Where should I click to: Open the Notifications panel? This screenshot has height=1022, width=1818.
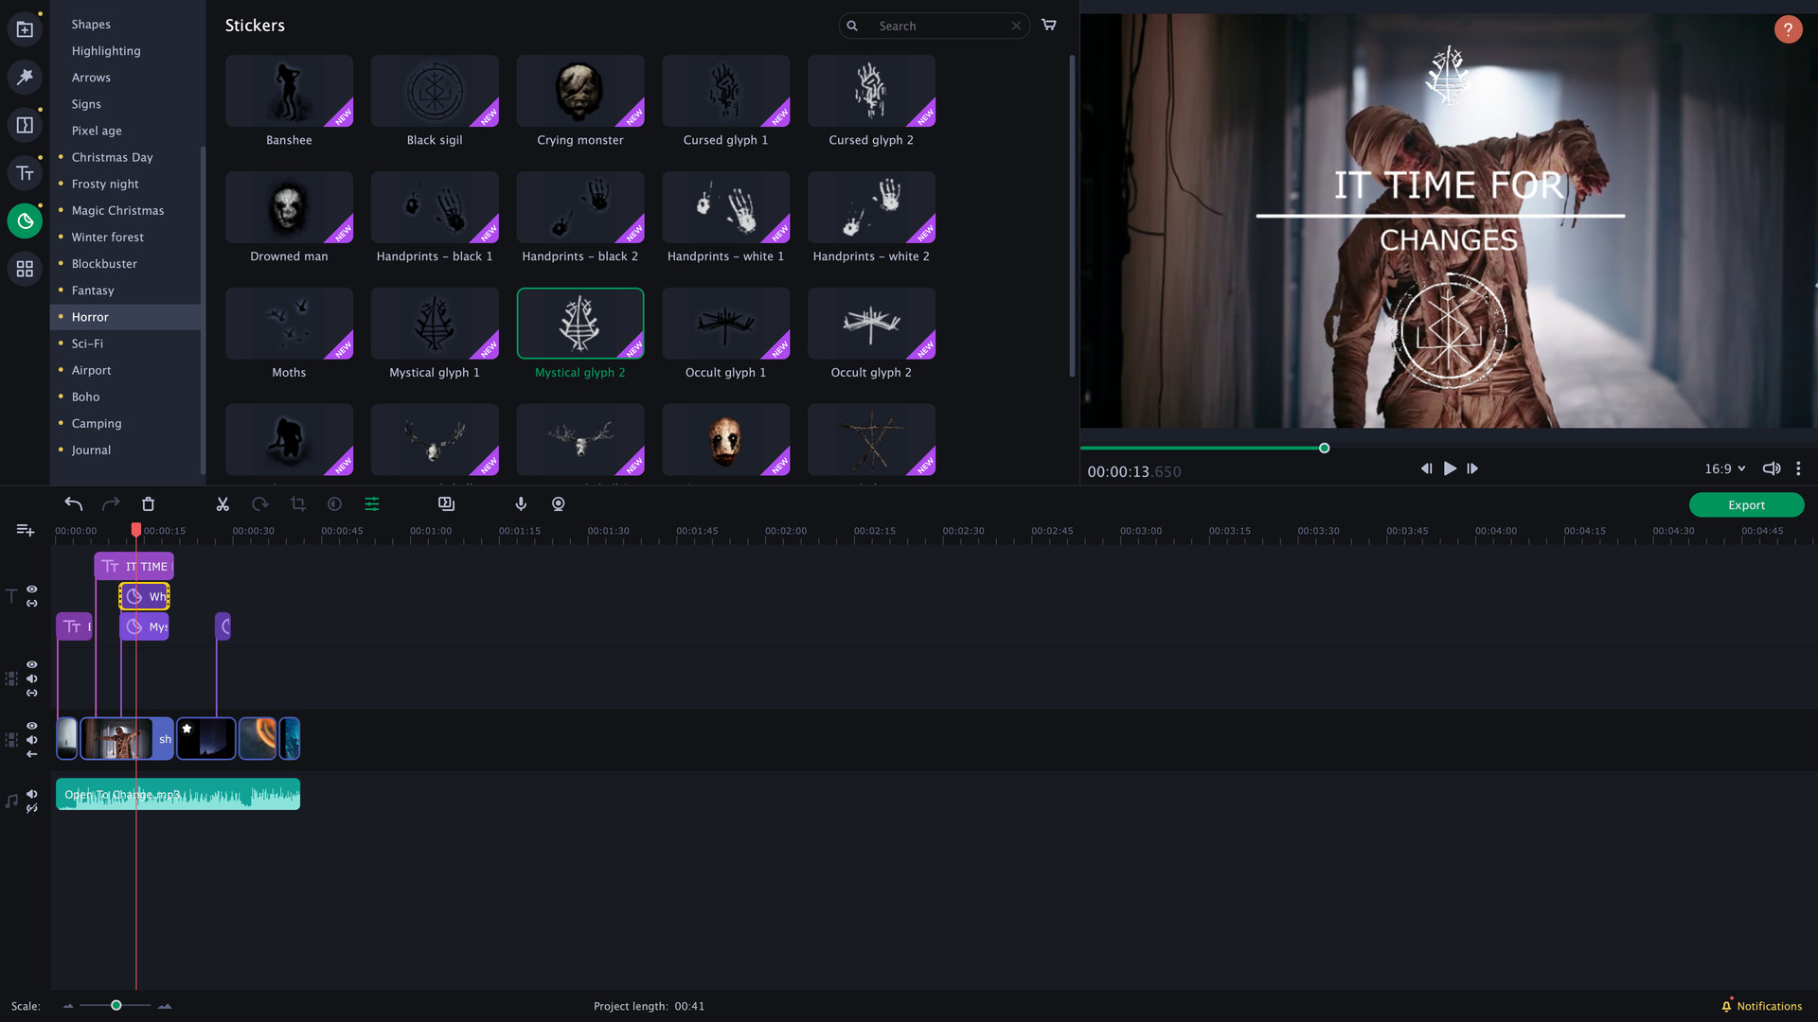point(1763,1006)
